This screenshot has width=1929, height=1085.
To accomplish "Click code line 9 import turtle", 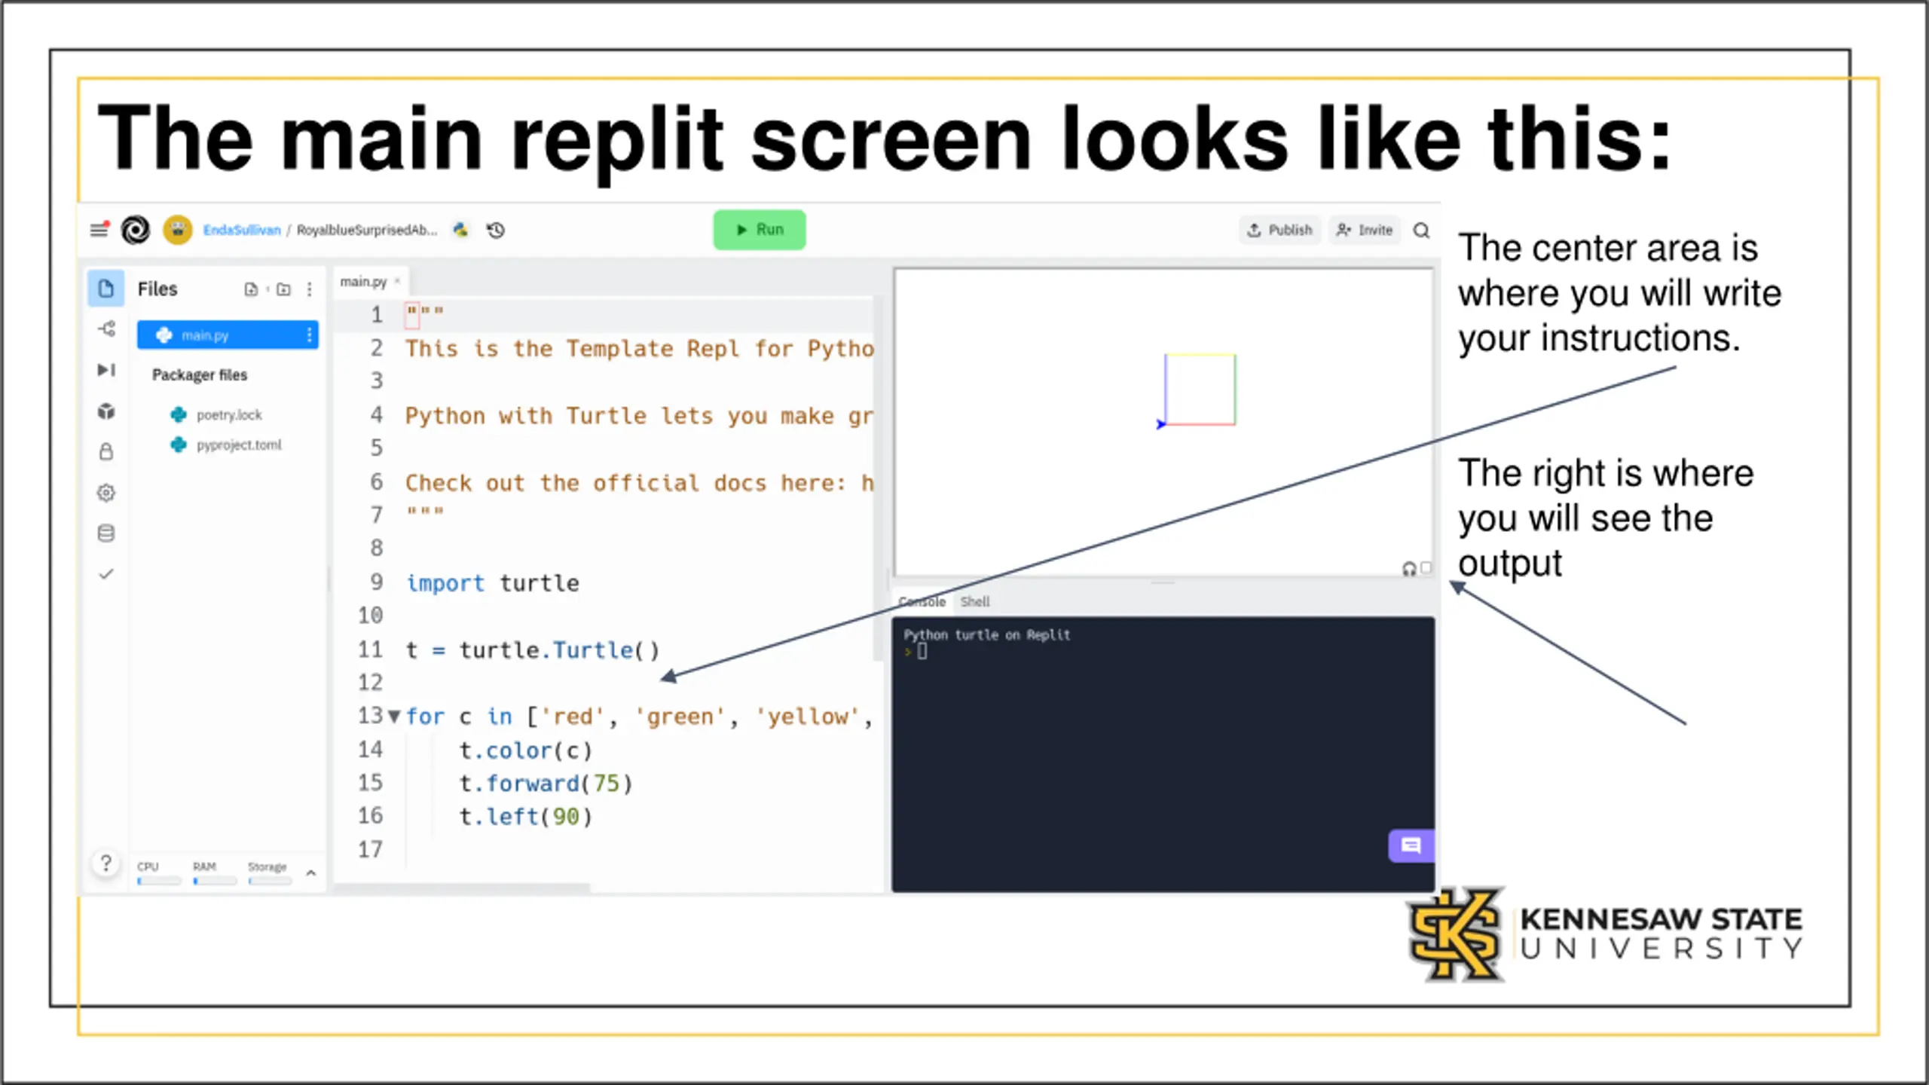I will [493, 583].
